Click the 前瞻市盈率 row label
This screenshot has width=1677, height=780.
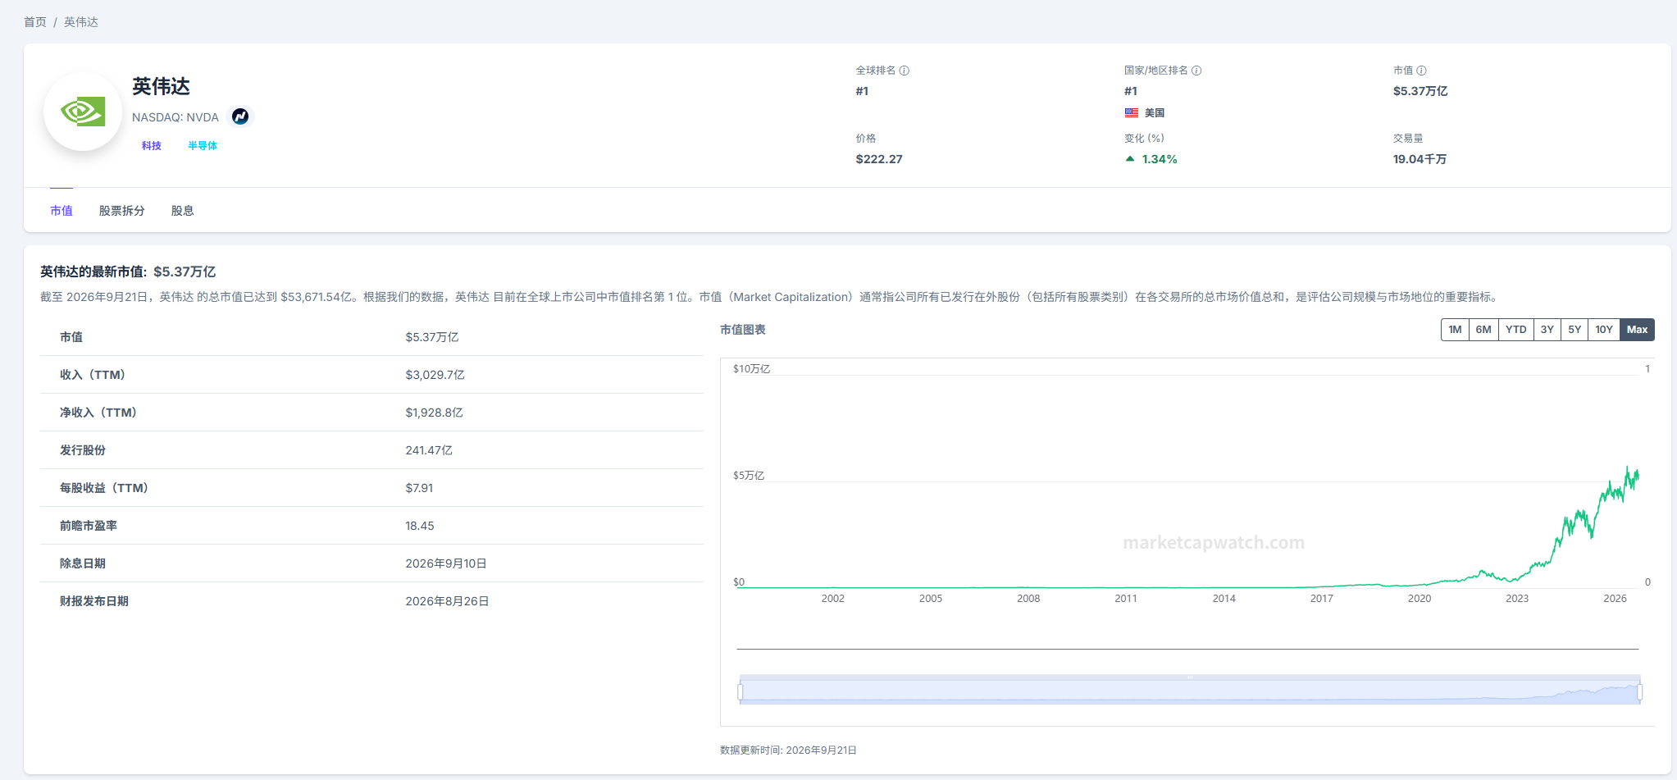pos(88,526)
